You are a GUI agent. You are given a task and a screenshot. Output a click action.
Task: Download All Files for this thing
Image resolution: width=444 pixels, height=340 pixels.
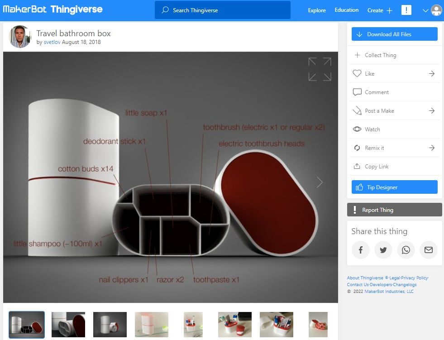coord(394,34)
